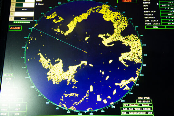174x116 pixels.
Task: Click All AIS Tgts: Sleep button
Action: click(137, 109)
